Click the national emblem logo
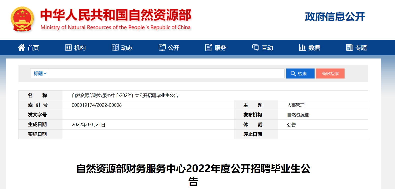The width and height of the screenshot is (395, 189). pos(22,19)
